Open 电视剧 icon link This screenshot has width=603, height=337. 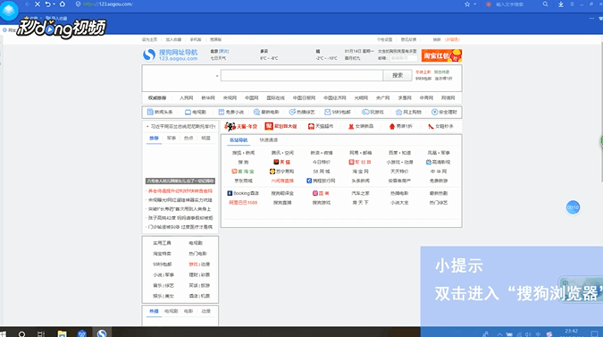[x=196, y=112]
